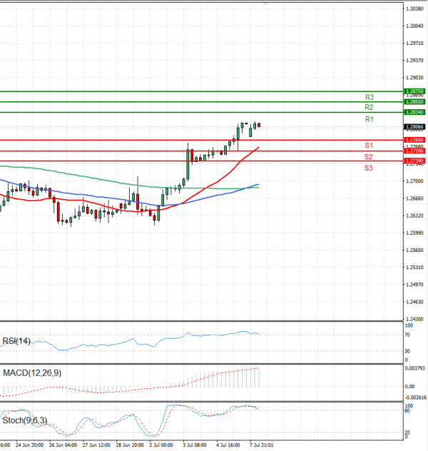Image resolution: width=428 pixels, height=451 pixels.
Task: Click the 1.25990 price axis value
Action: point(414,233)
